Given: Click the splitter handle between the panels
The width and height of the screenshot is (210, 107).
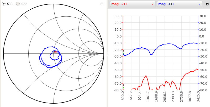Looking at the screenshot, I should [x=107, y=54].
